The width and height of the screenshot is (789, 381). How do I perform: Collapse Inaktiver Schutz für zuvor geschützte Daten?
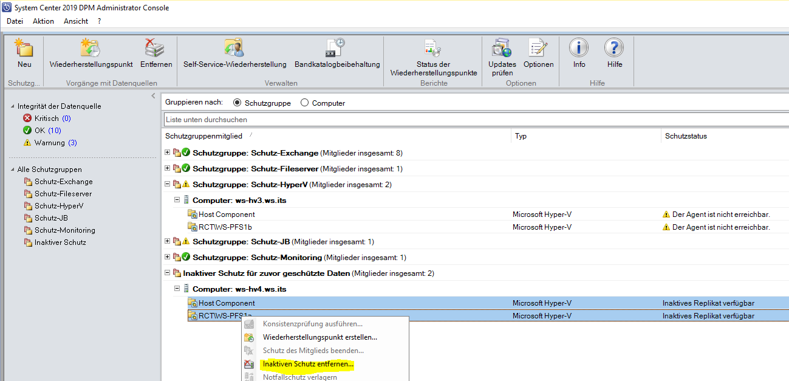pyautogui.click(x=168, y=273)
